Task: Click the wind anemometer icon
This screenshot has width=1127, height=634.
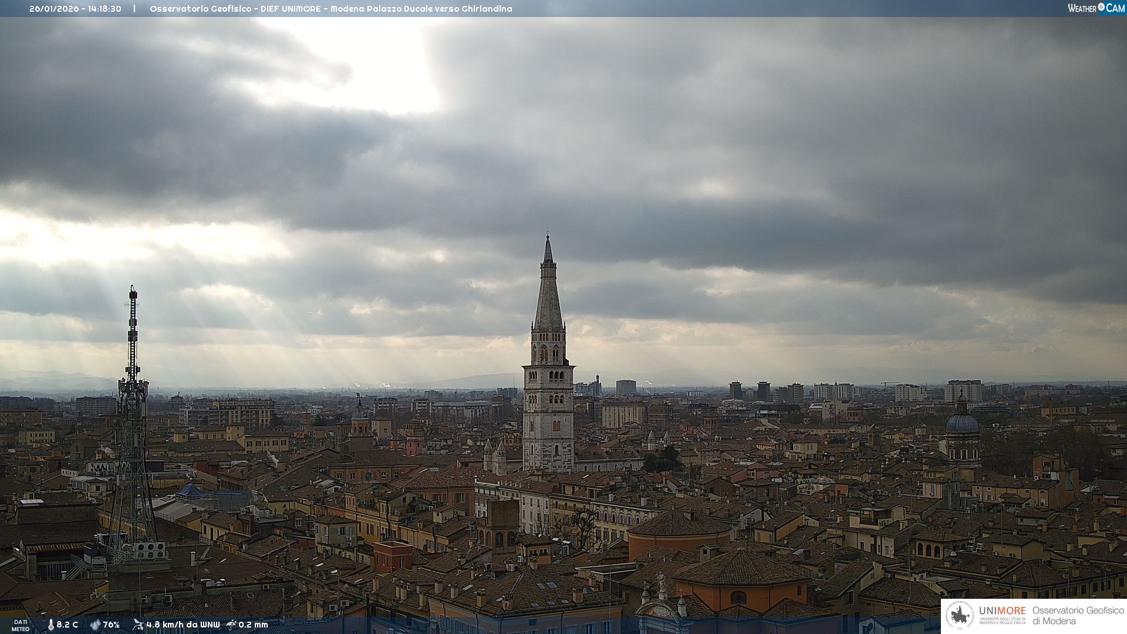Action: click(x=138, y=625)
